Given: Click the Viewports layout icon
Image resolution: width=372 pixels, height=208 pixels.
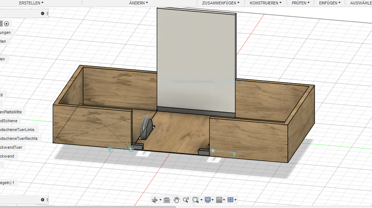Looking at the screenshot, I should (x=230, y=200).
